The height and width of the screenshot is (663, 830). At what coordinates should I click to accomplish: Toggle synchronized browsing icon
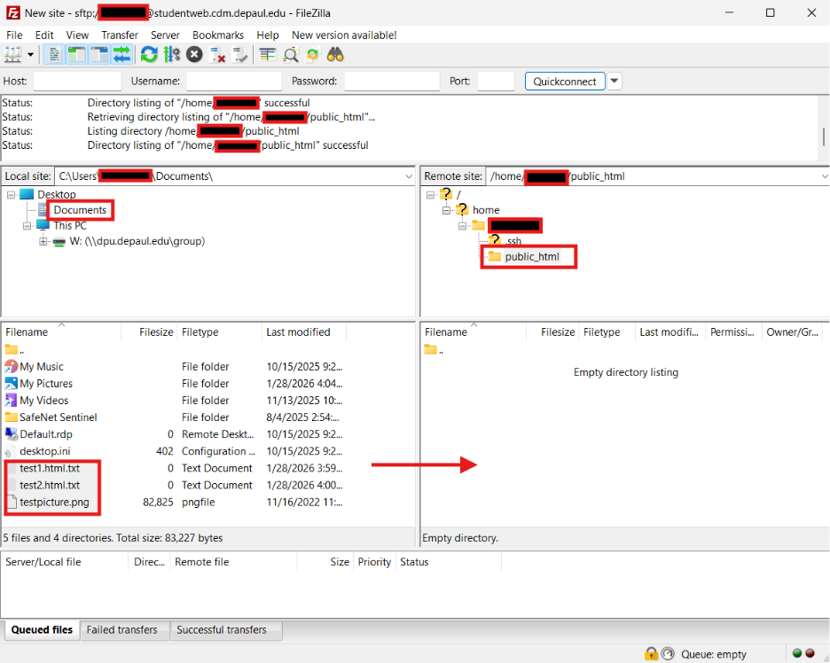click(x=313, y=55)
